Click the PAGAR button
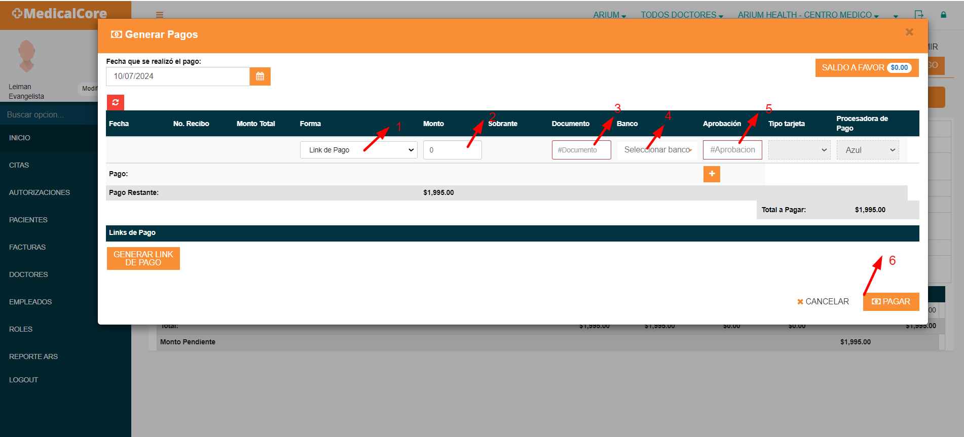This screenshot has height=437, width=964. 891,302
